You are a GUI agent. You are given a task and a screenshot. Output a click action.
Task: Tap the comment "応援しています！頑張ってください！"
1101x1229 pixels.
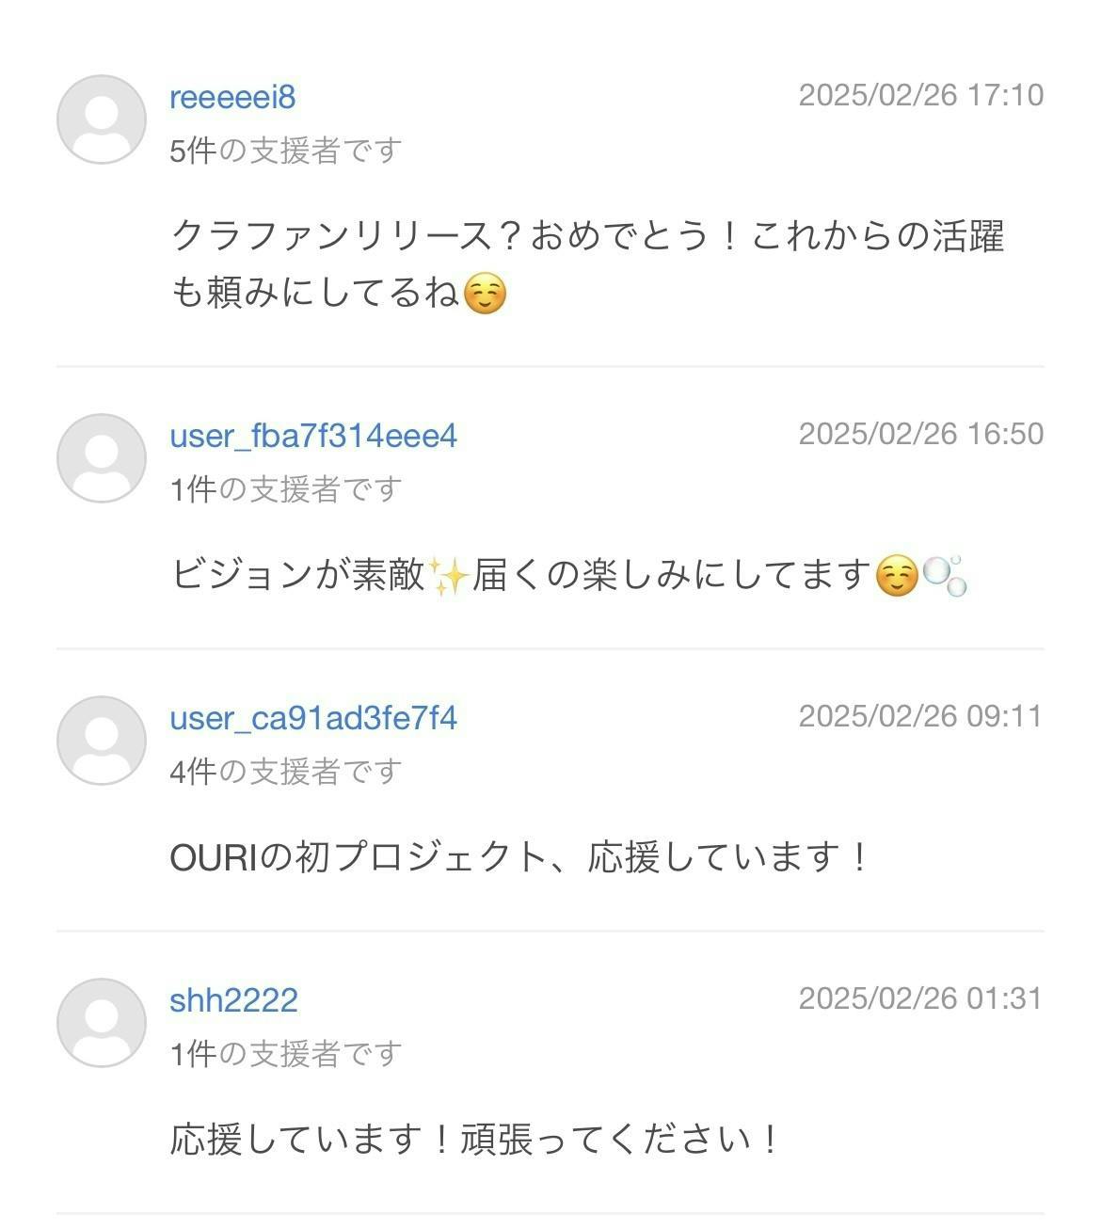click(474, 1140)
